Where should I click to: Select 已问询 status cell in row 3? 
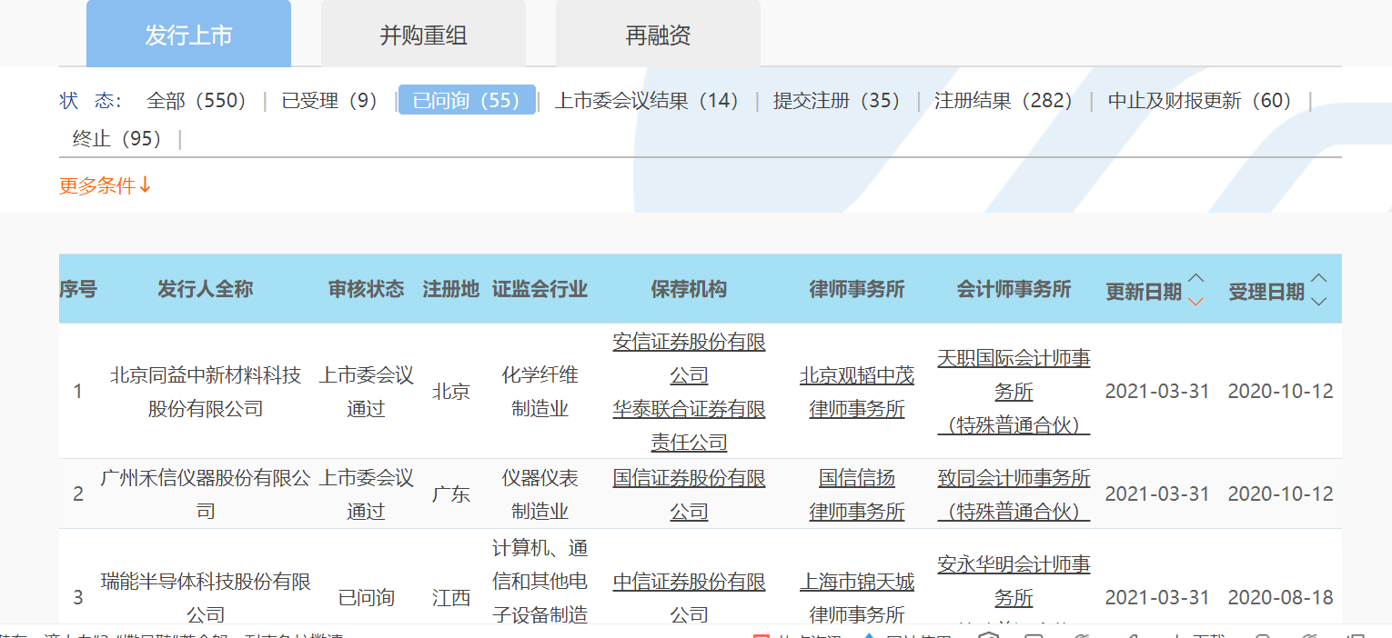pyautogui.click(x=366, y=598)
